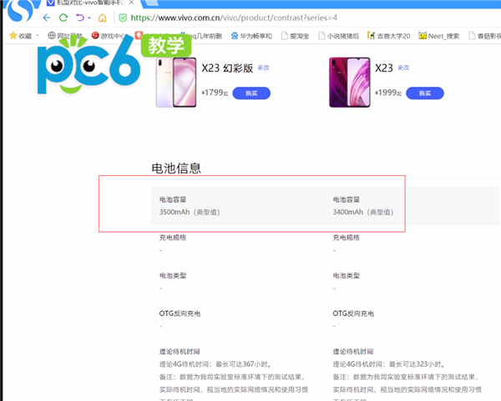Screen dimensions: 501x401
Task: Click the 3400mAh (典型值) battery value
Action: (x=363, y=212)
